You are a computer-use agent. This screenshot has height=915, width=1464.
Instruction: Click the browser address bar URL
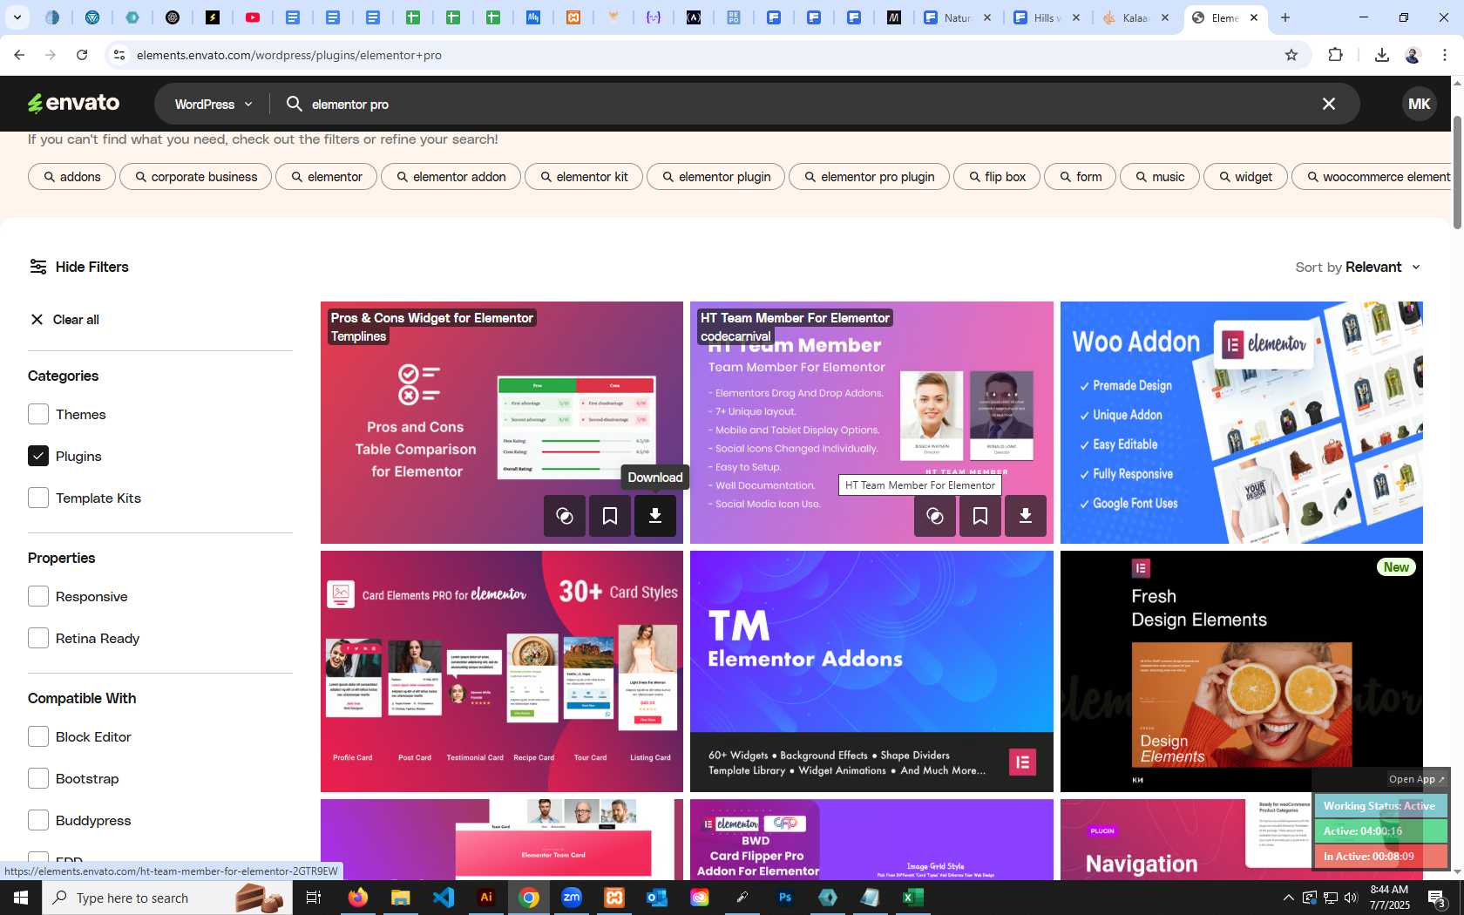(x=288, y=55)
